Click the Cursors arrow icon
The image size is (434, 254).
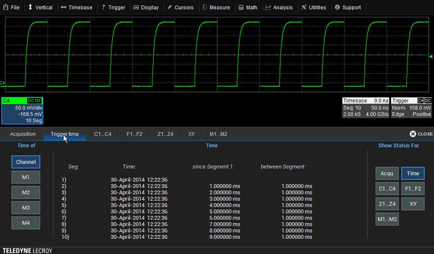click(170, 7)
